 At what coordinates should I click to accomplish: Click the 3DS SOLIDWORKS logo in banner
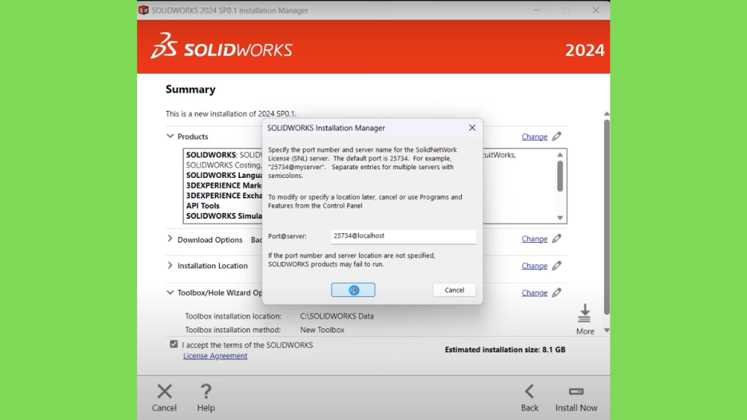[x=222, y=46]
